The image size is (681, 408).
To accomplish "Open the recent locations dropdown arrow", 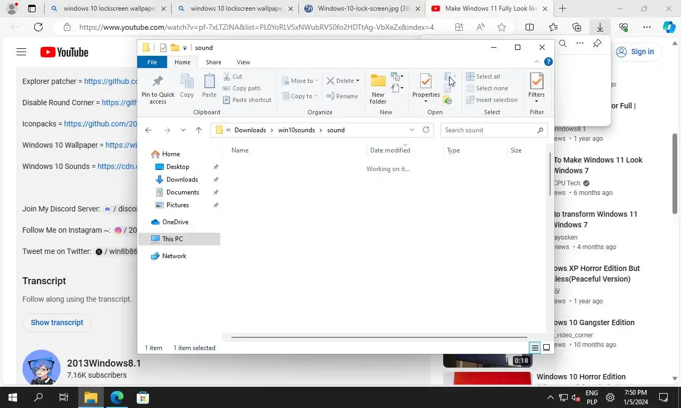I will tap(183, 130).
